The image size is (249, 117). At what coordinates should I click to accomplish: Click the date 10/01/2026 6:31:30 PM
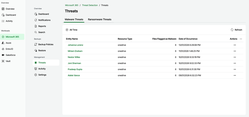[x=189, y=69]
